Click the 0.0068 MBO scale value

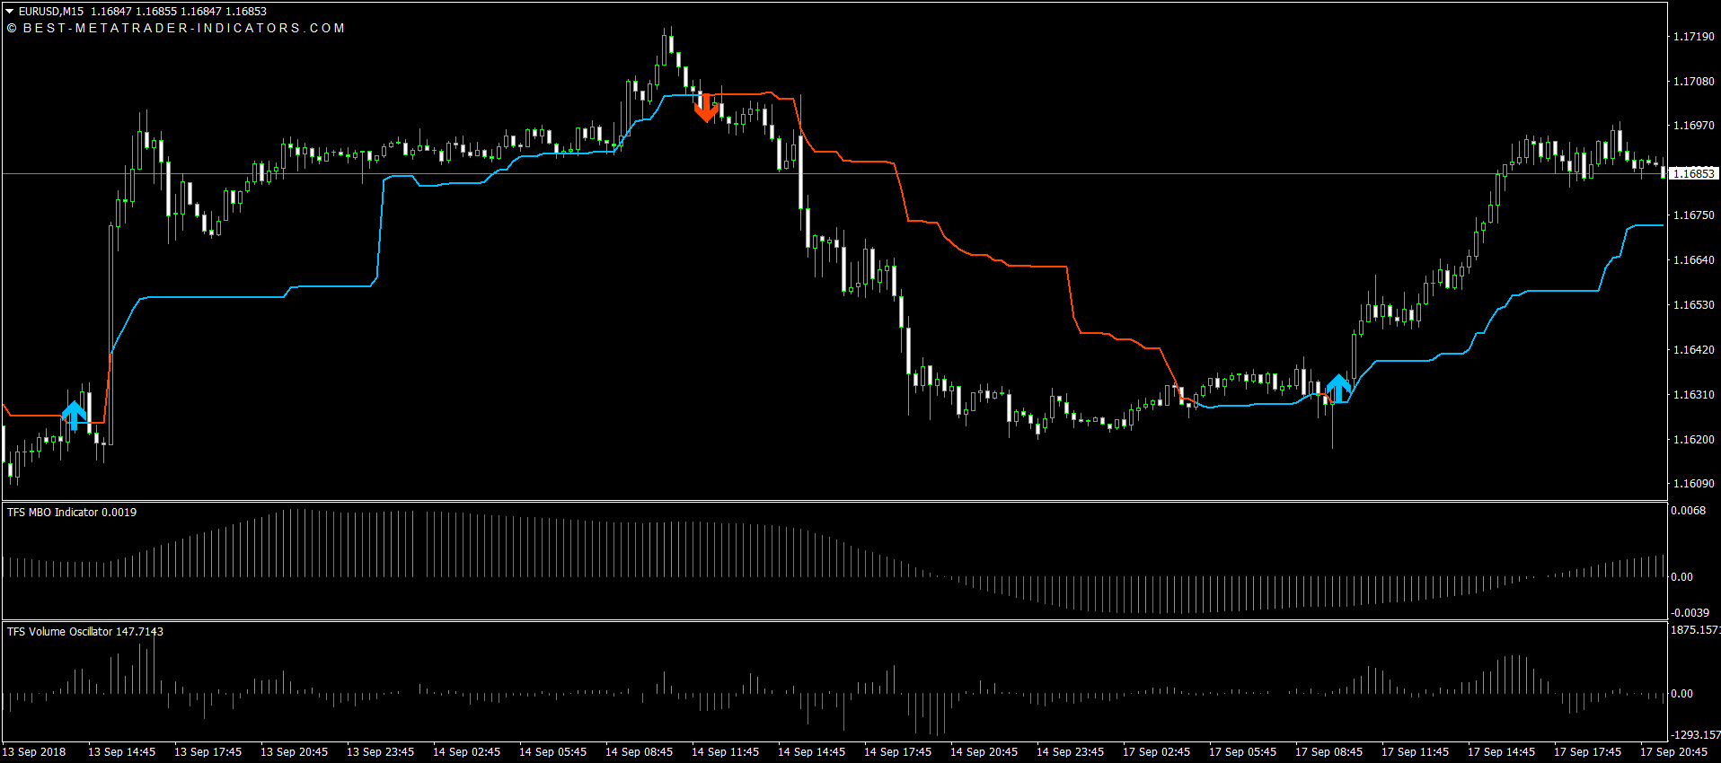(x=1688, y=511)
